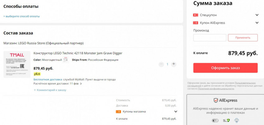Viewport: 264px width, 125px height.
Task: Click the yellow plus badge
Action: coord(37,74)
